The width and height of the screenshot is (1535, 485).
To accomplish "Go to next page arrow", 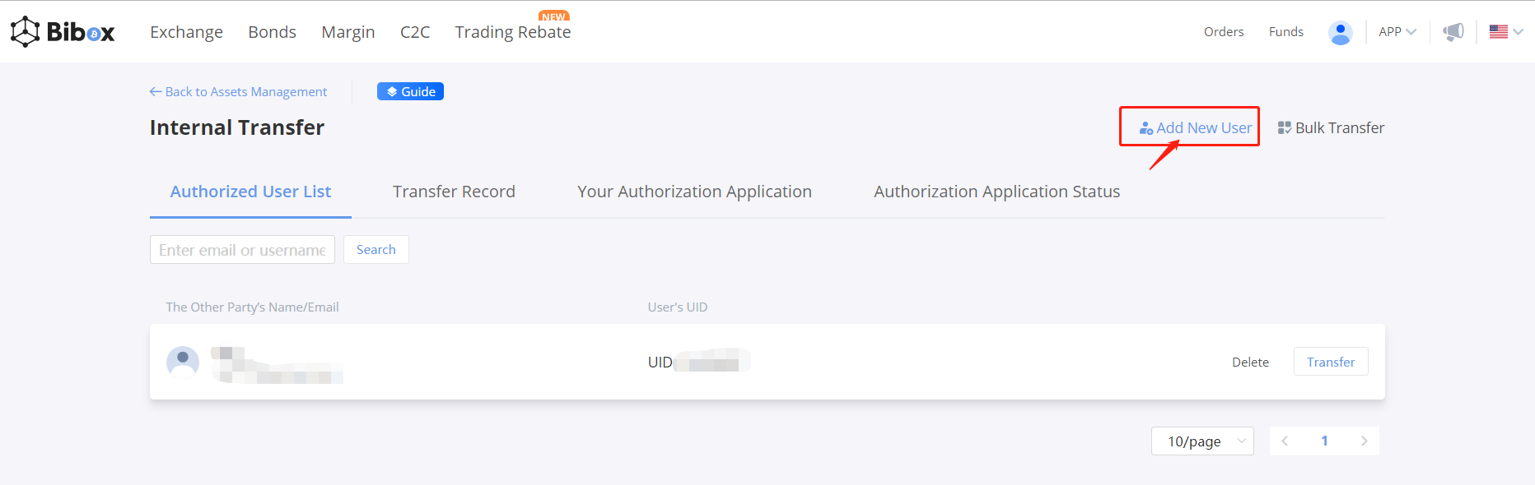I will coord(1364,441).
